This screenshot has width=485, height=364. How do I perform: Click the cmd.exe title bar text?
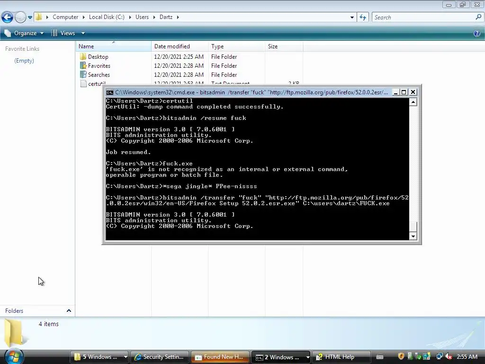(251, 92)
